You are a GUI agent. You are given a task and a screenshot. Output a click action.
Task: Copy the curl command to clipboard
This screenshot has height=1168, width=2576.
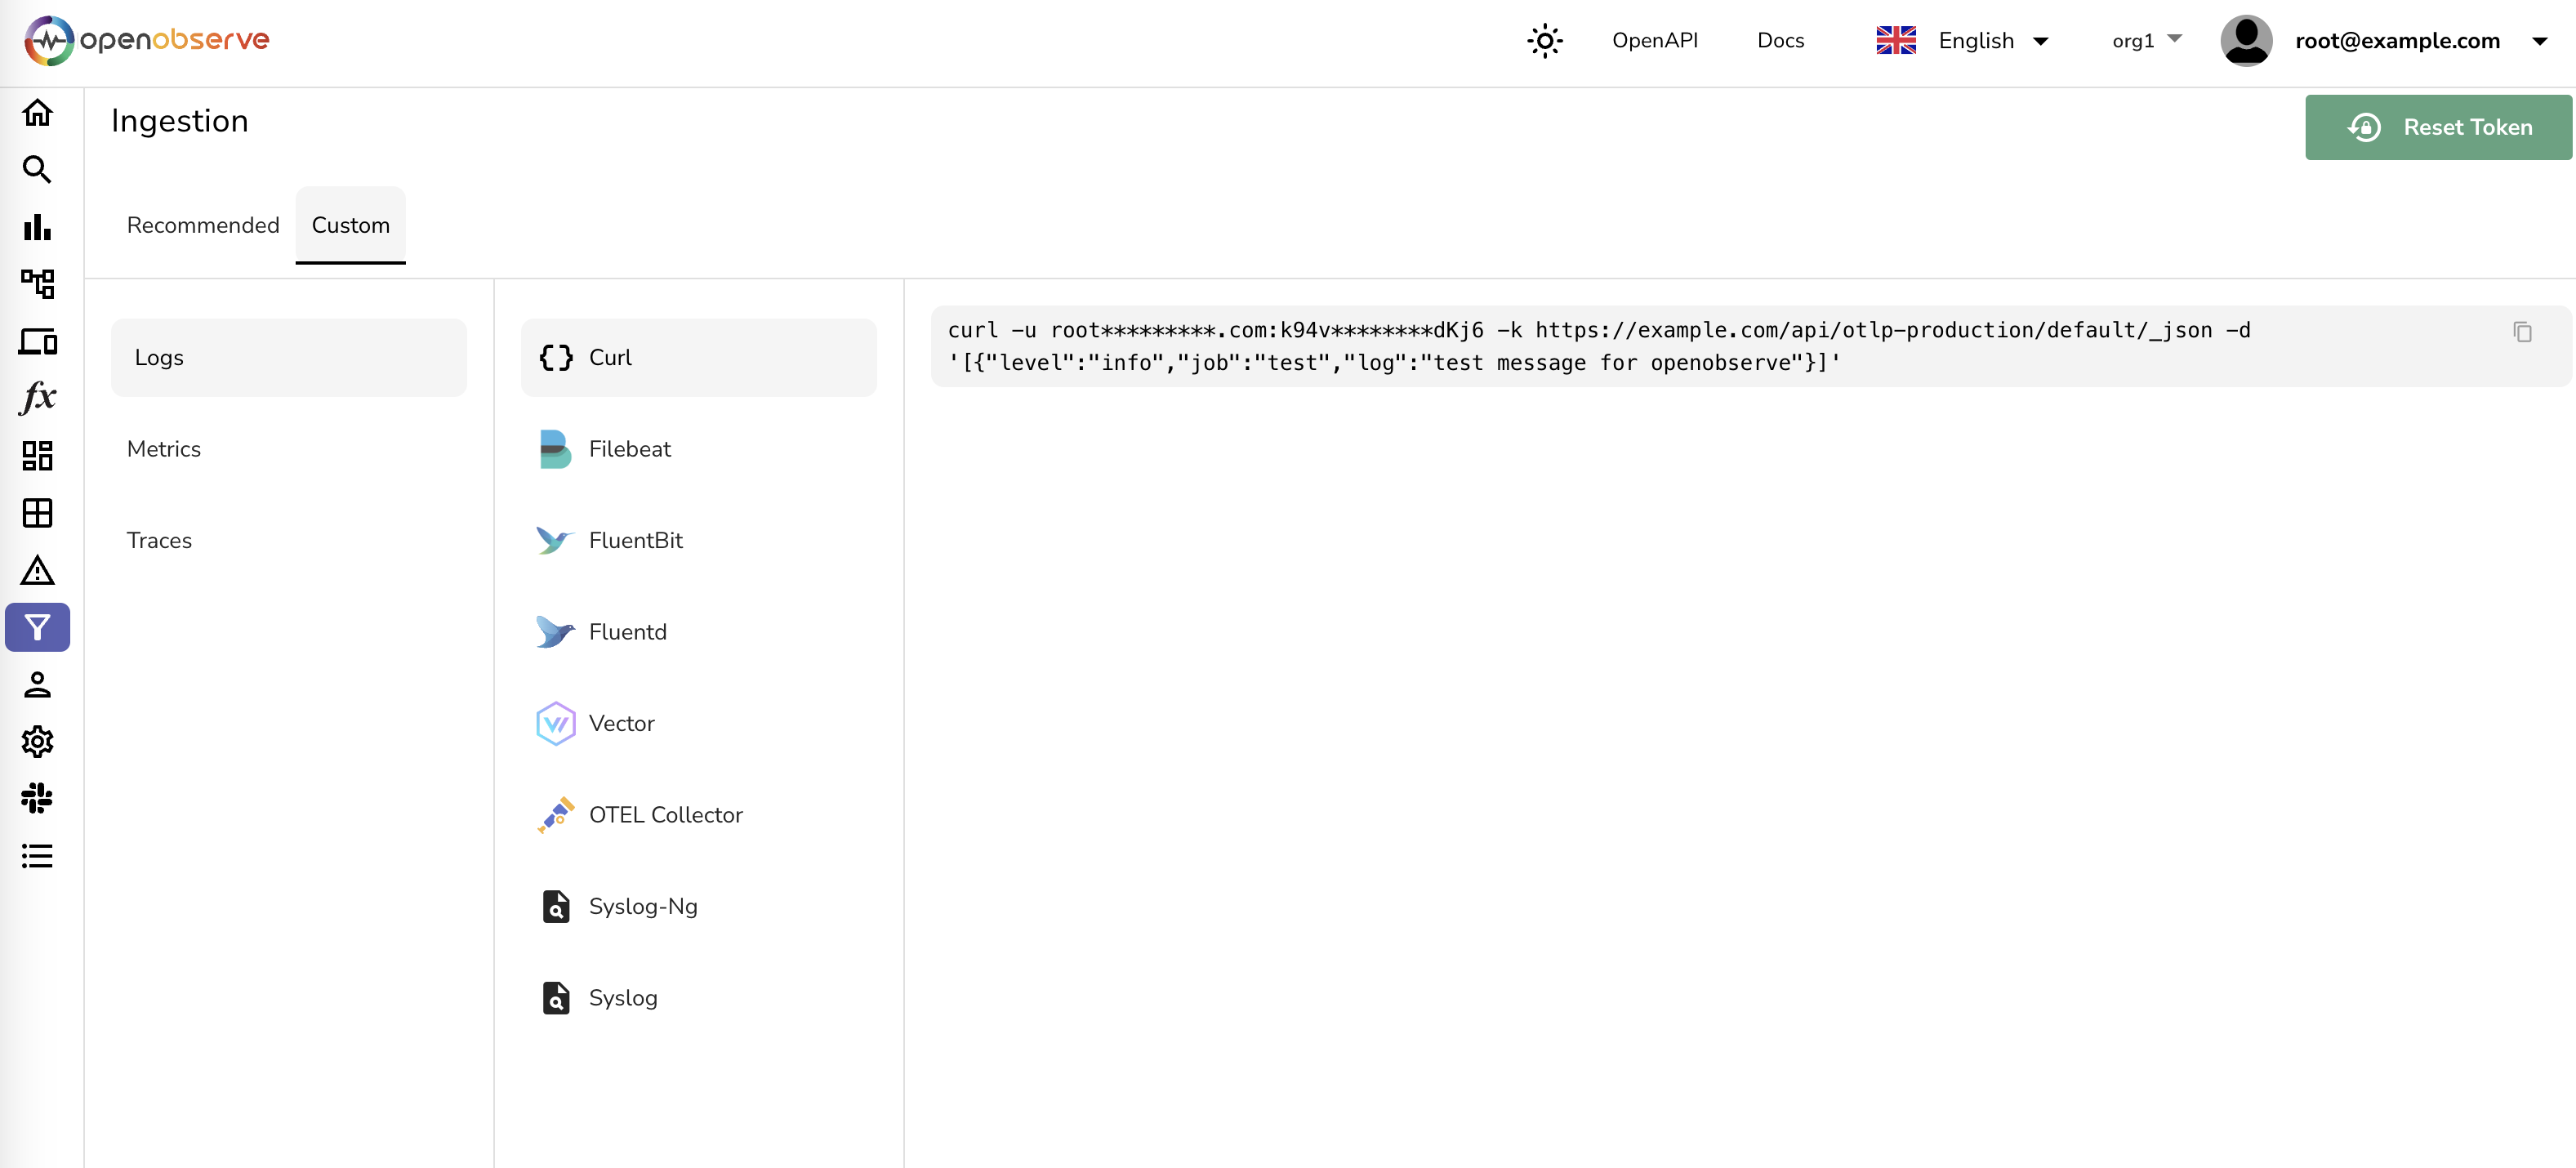(2522, 332)
